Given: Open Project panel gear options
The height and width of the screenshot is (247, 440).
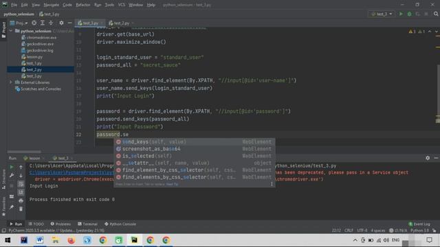Looking at the screenshot, I should point(61,23).
